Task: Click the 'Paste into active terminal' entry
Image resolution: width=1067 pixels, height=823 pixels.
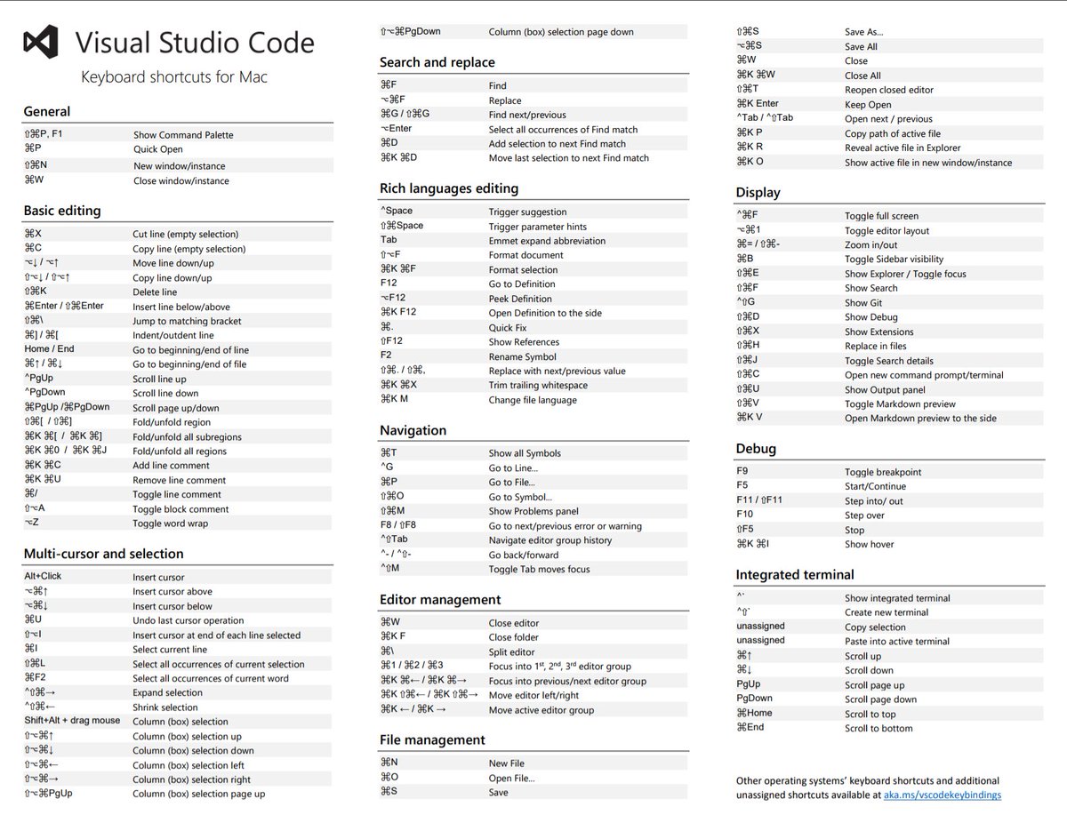Action: point(897,642)
